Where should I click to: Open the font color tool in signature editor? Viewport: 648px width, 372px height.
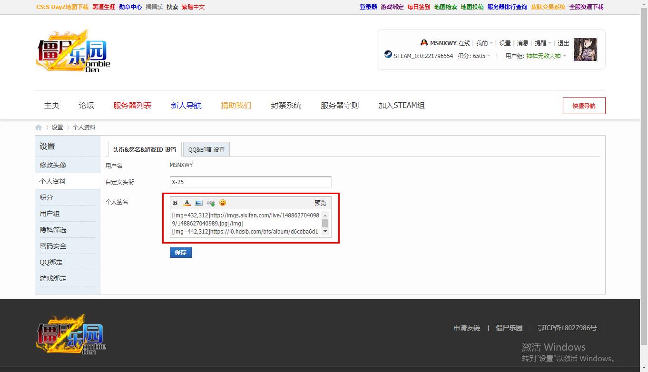[x=187, y=202]
